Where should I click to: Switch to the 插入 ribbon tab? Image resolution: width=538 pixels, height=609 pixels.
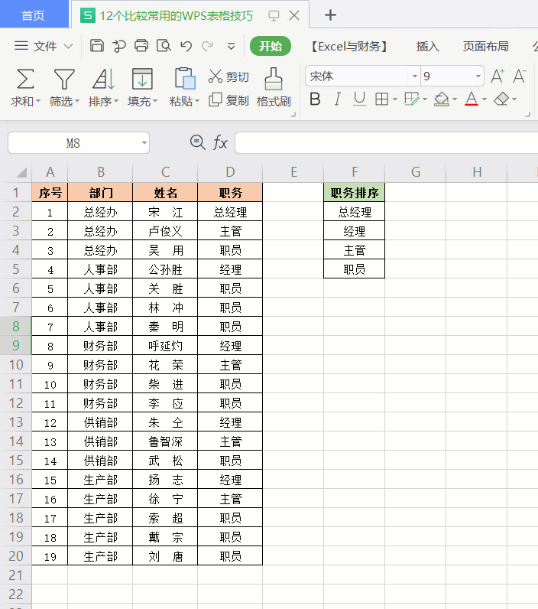(427, 46)
